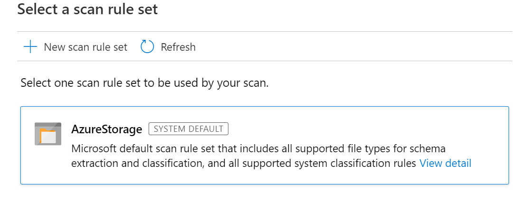Click the circular Refresh arrow icon

(147, 47)
